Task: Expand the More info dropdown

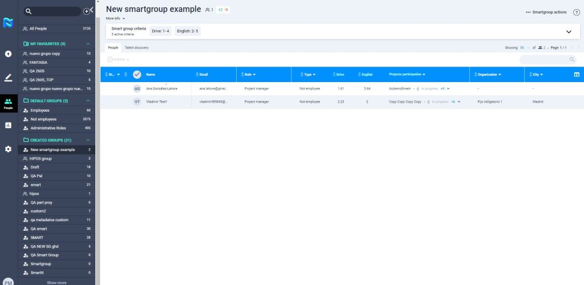Action: click(115, 18)
